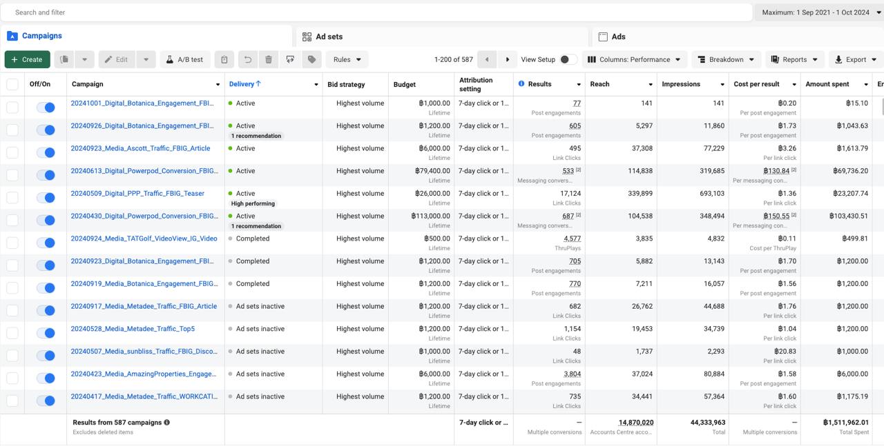Turn off the 20240923_Media_Ascott_Traffic campaign switch

46,152
